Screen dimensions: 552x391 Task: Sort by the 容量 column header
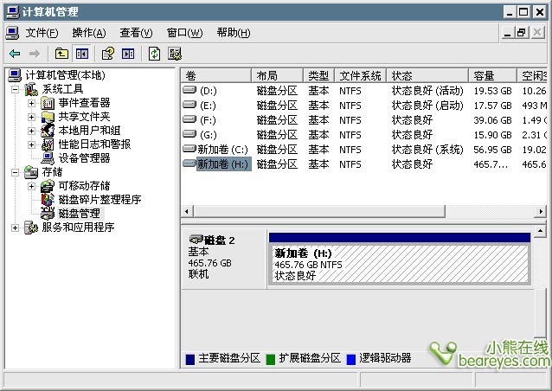(x=493, y=75)
